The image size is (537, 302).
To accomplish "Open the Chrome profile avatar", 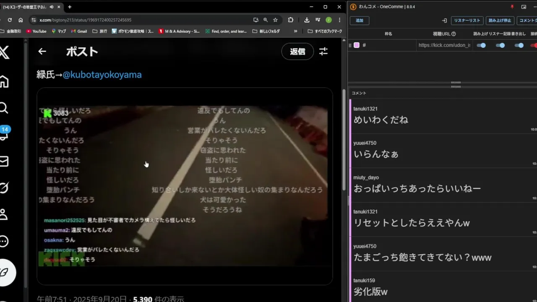I will [x=328, y=20].
